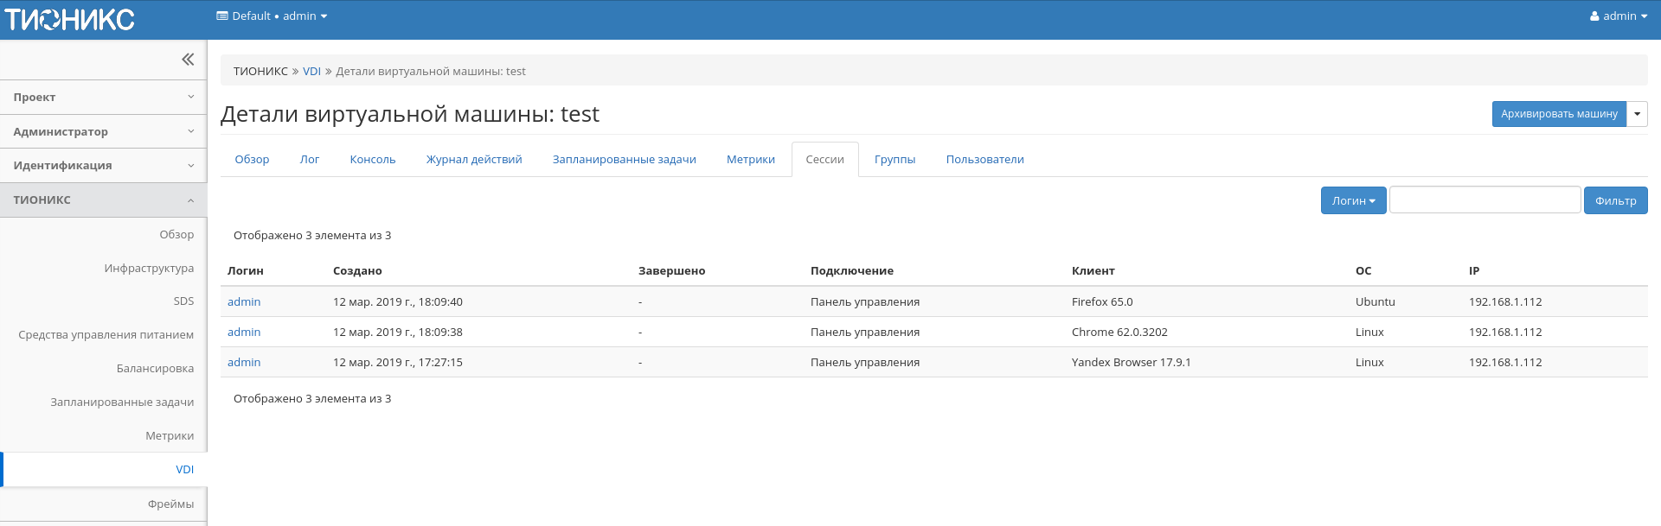The width and height of the screenshot is (1661, 526).
Task: Click the TIONIX logo
Action: click(x=69, y=19)
